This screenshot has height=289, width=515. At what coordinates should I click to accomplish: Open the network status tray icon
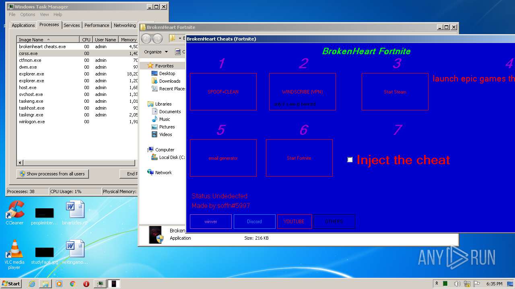467,284
